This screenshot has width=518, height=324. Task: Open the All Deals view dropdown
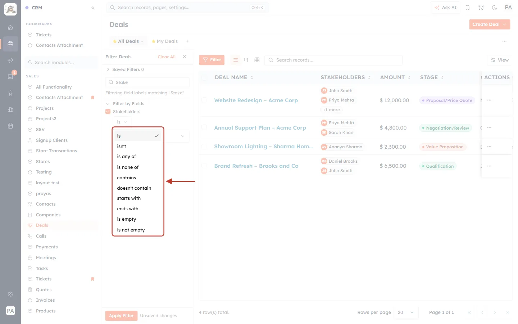[x=142, y=41]
